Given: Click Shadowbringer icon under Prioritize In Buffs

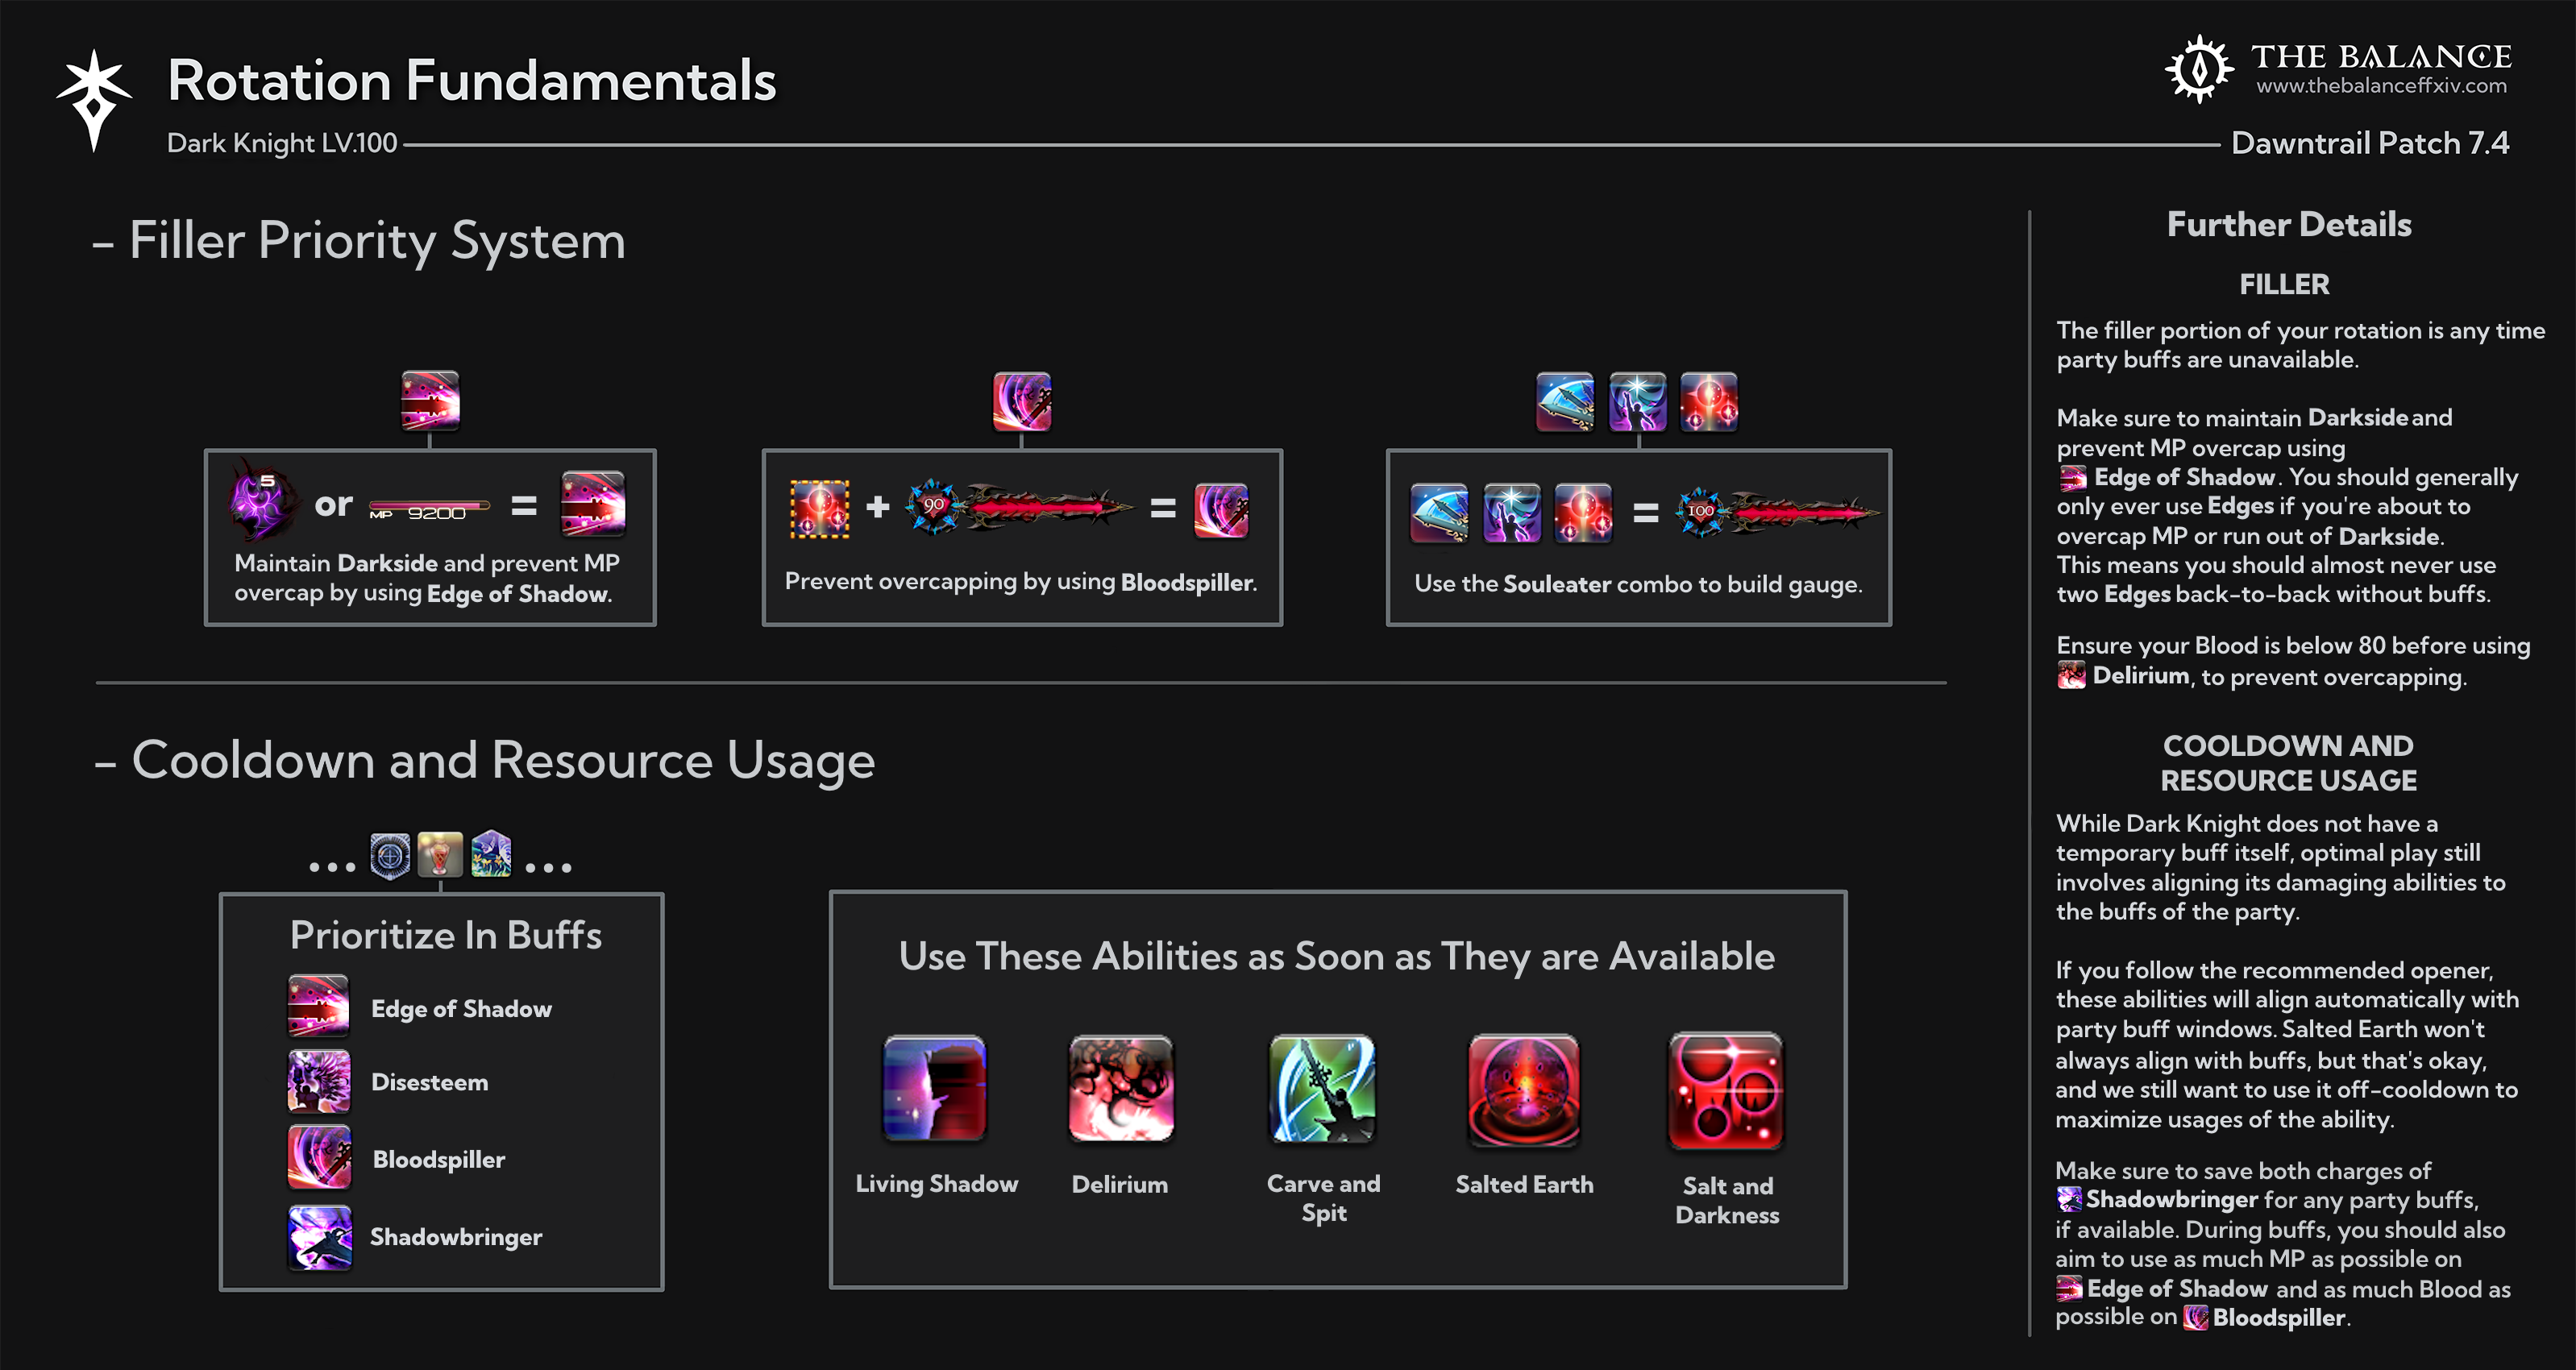Looking at the screenshot, I should (319, 1237).
